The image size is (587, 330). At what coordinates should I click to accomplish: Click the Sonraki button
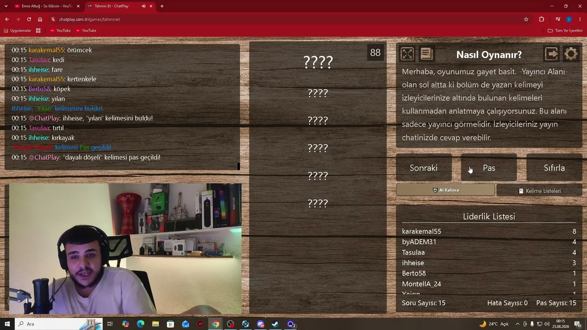click(424, 168)
